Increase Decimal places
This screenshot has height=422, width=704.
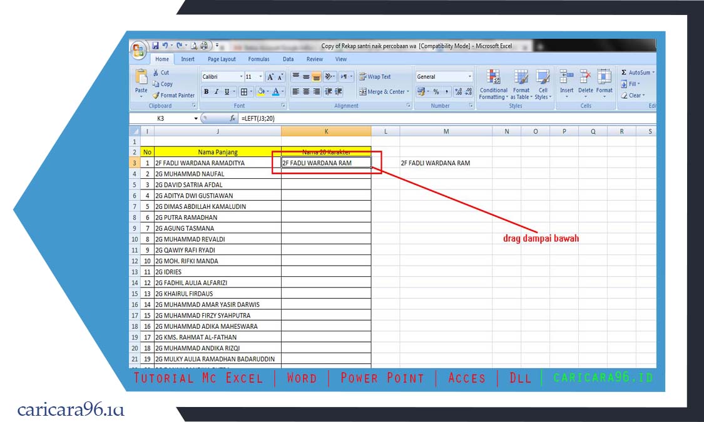tap(459, 92)
